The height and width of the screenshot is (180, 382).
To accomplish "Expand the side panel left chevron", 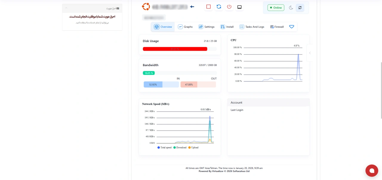I will click(310, 53).
